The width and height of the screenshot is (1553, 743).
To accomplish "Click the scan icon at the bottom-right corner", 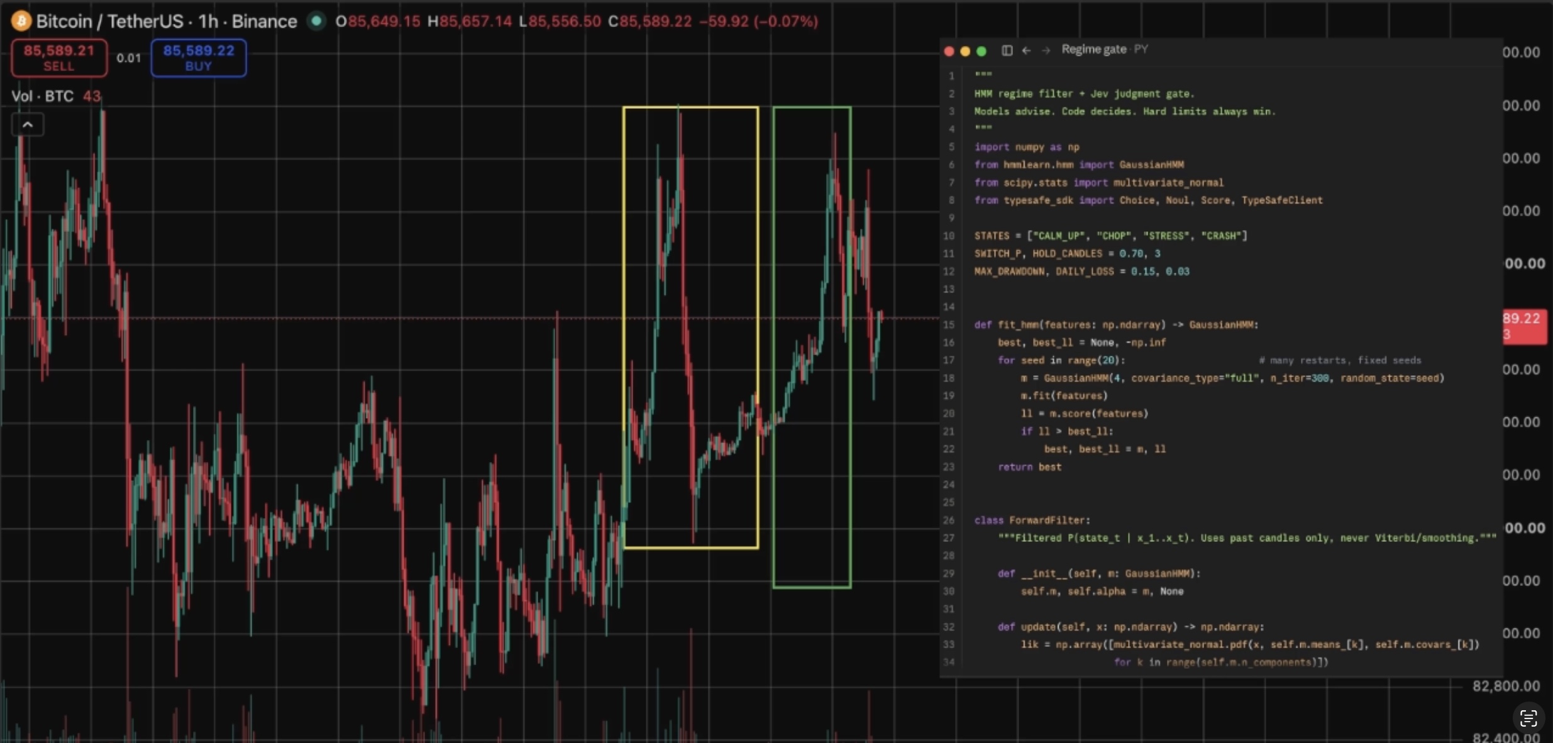I will coord(1528,718).
